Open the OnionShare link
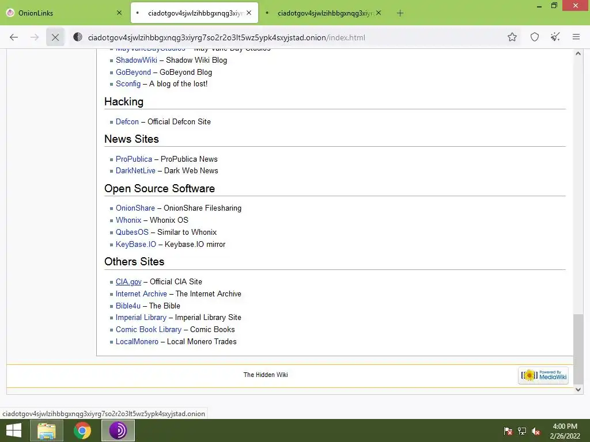The height and width of the screenshot is (442, 590). click(x=135, y=208)
